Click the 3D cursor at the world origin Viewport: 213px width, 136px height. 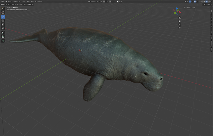tap(80, 50)
